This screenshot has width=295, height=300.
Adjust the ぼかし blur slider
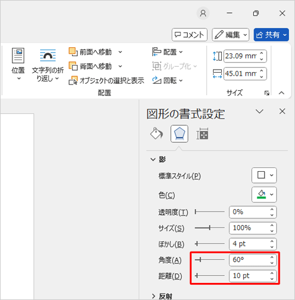(x=209, y=244)
